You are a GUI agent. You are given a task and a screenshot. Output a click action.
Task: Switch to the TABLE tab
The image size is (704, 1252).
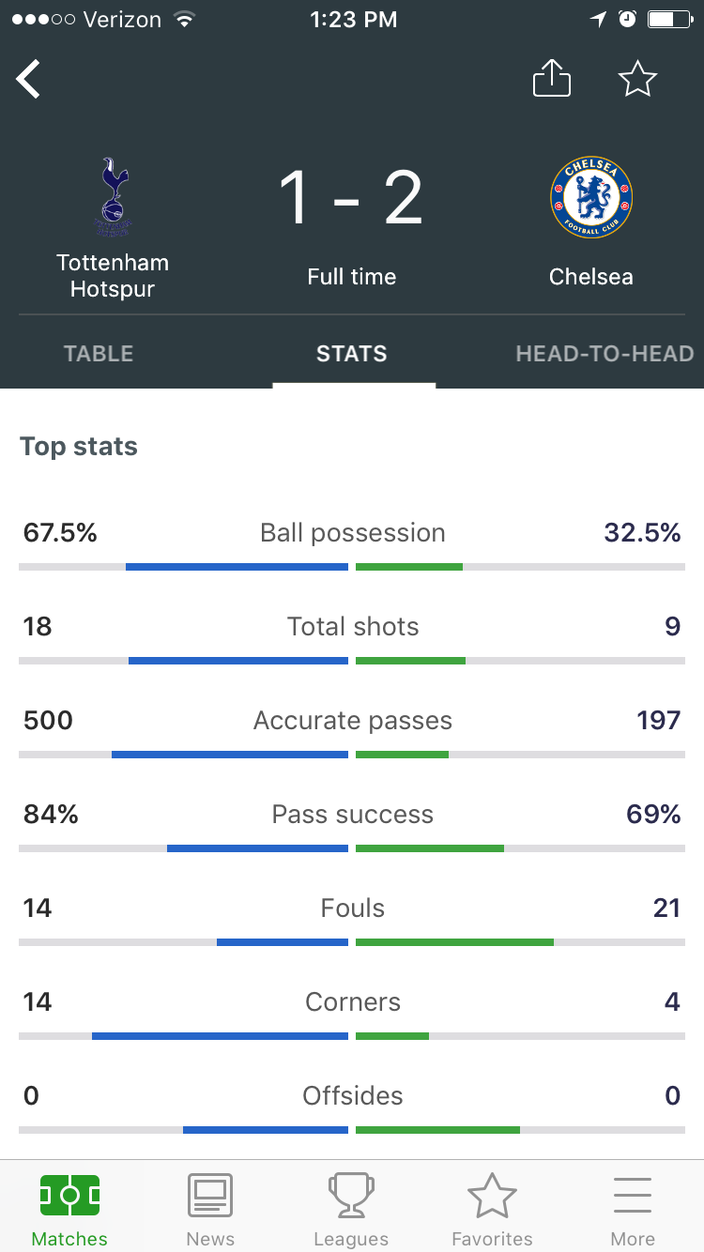[99, 354]
